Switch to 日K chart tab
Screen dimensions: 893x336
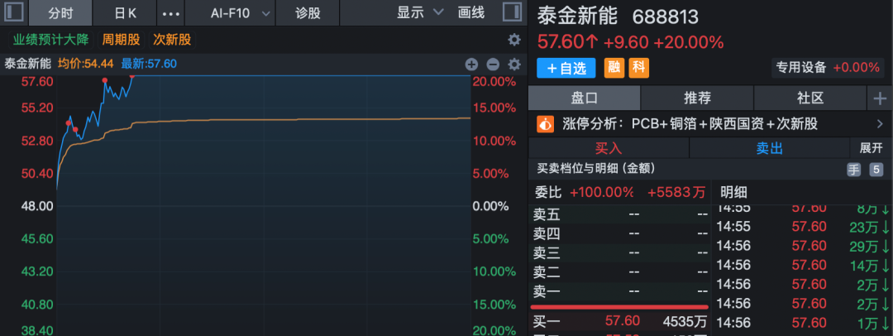pos(124,12)
